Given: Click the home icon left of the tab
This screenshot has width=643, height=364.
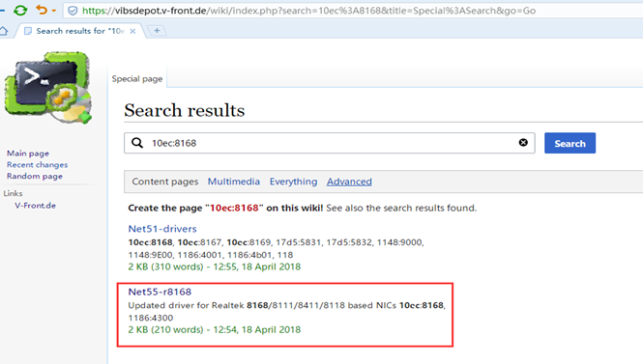Looking at the screenshot, I should click(x=4, y=31).
